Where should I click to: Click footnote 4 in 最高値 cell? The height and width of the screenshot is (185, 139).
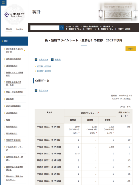(96, 133)
